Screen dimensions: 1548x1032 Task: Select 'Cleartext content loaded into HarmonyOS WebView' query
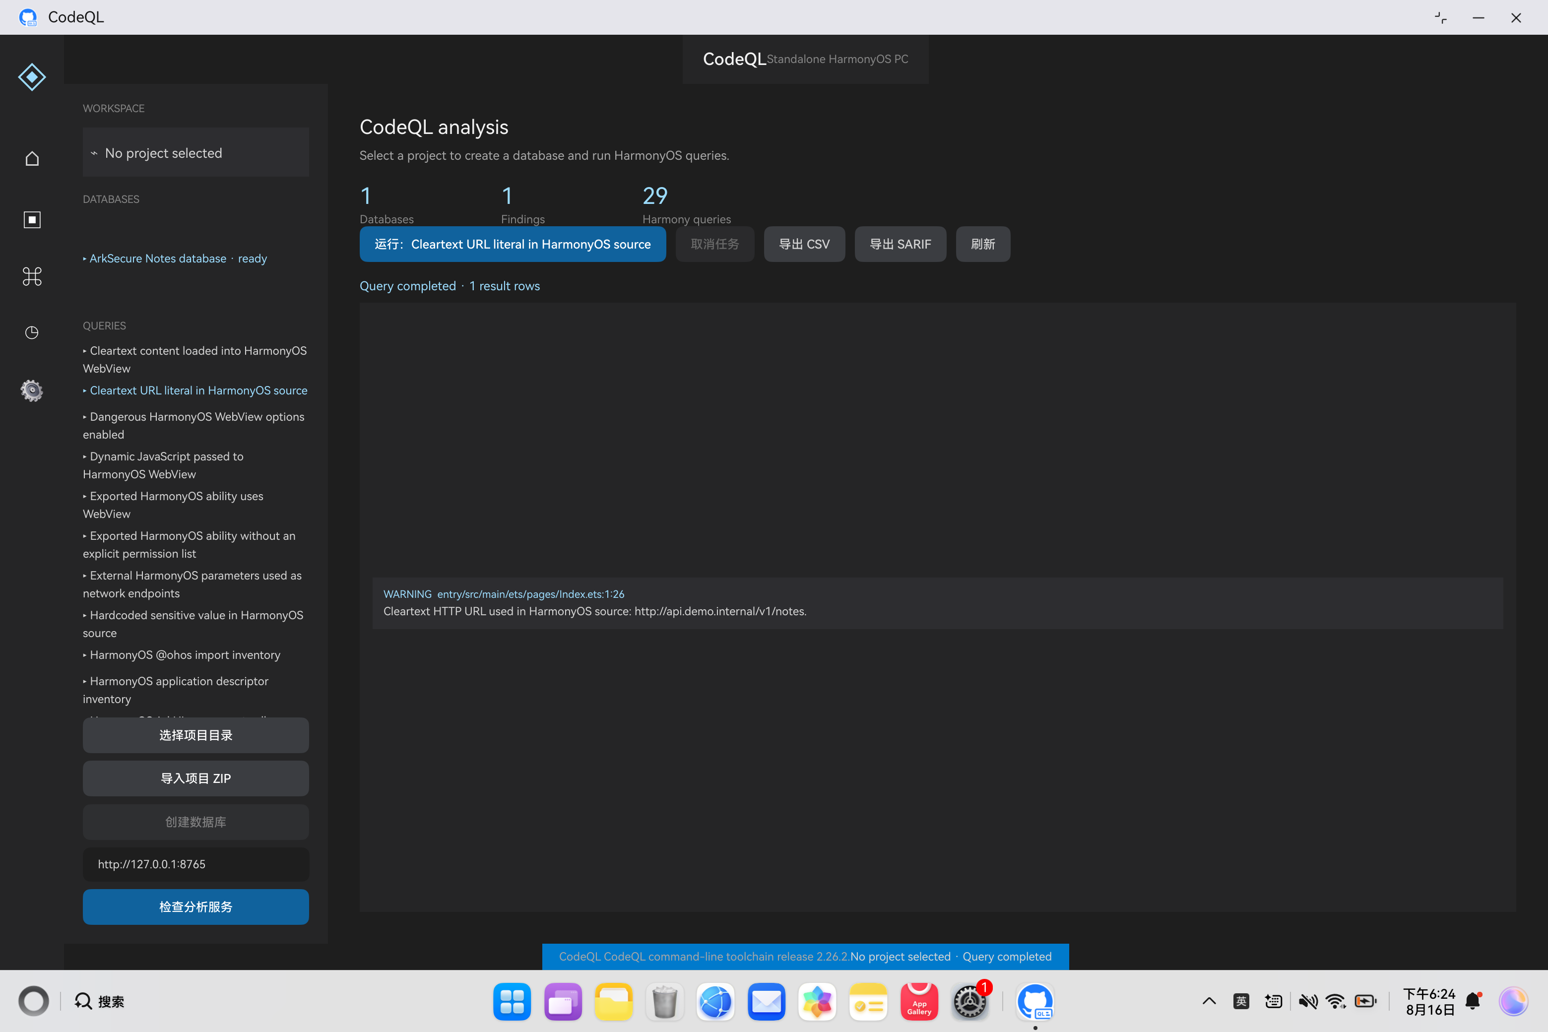tap(195, 359)
